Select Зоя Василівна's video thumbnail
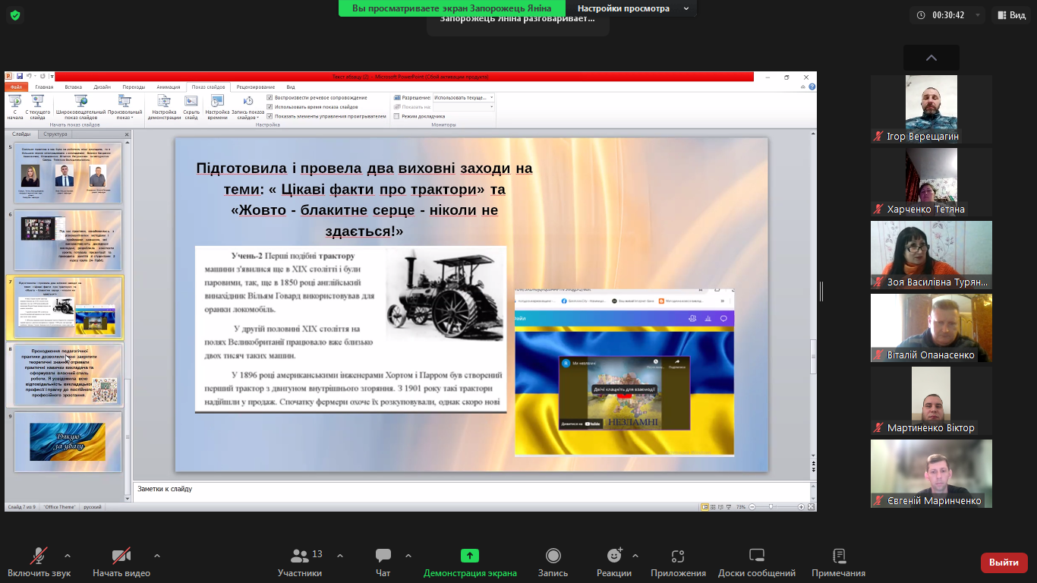Image resolution: width=1037 pixels, height=583 pixels. 931,256
